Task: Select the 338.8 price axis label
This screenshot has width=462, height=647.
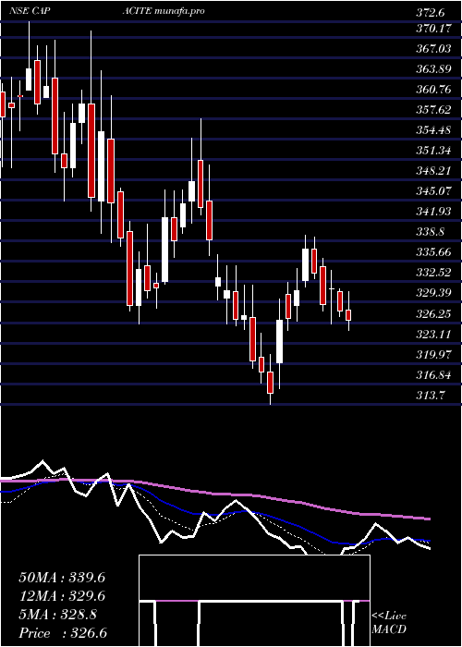Action: [x=431, y=232]
